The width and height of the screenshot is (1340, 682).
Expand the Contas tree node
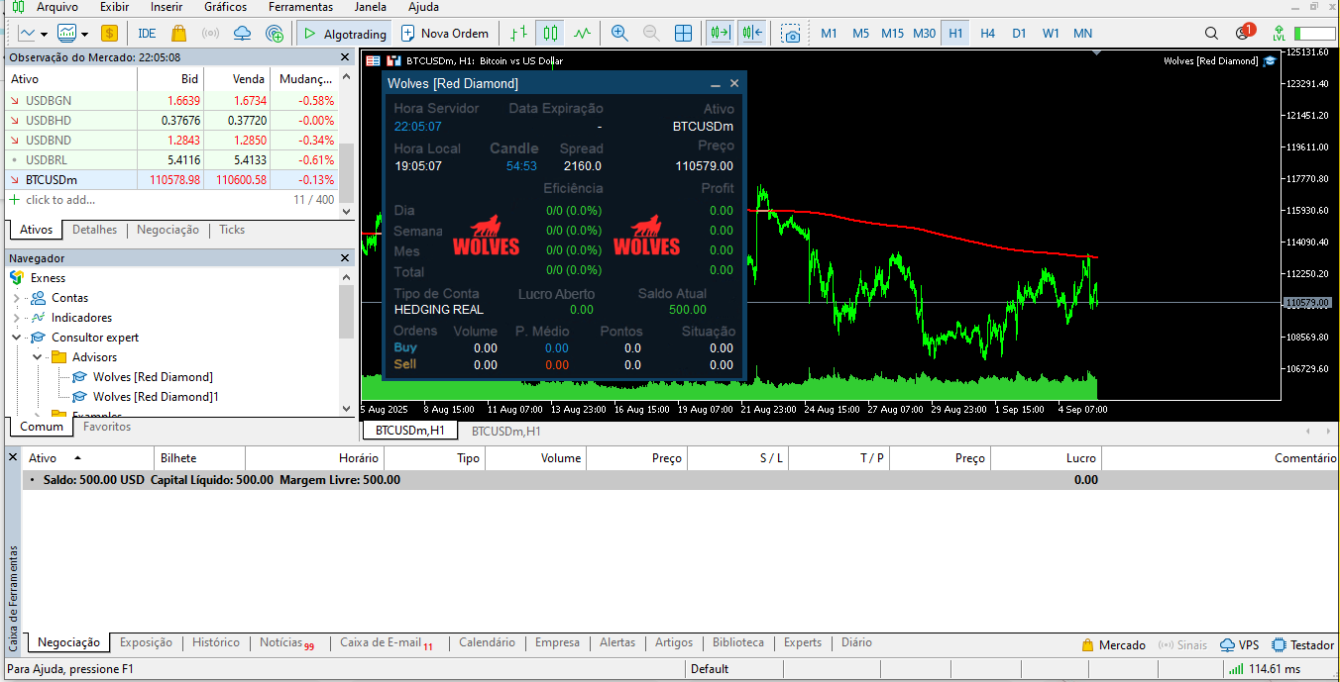coord(16,298)
